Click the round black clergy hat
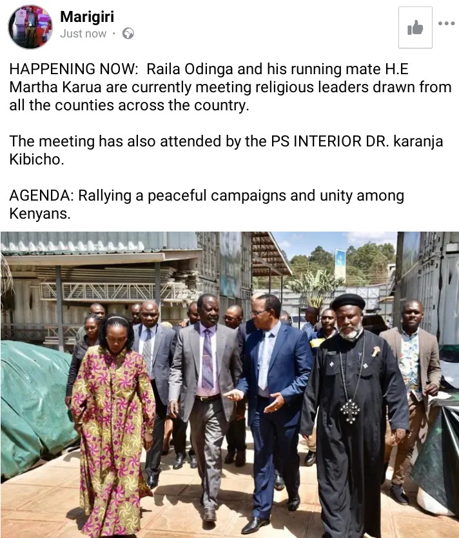459x538 pixels. (348, 302)
